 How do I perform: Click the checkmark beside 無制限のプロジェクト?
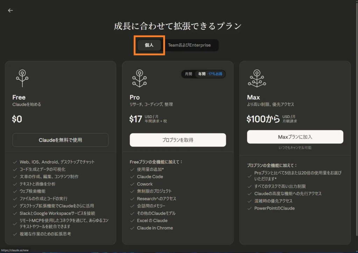[132, 191]
